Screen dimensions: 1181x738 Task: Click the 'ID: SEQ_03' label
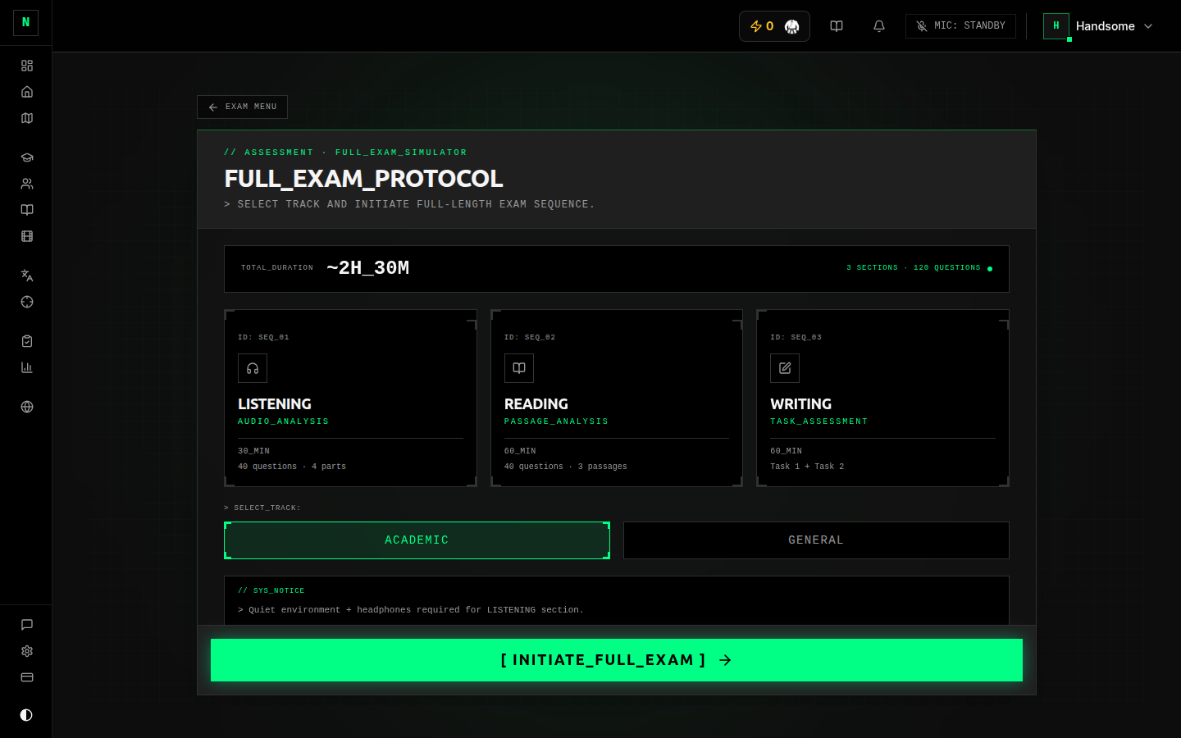[x=796, y=337]
